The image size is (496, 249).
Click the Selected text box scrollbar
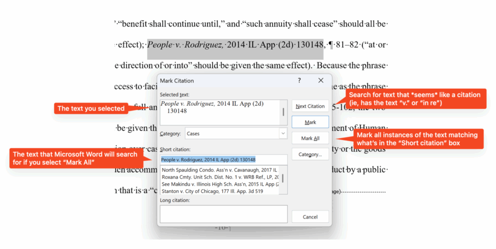point(283,112)
